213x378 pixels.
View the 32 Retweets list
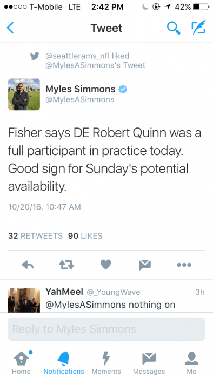point(35,236)
